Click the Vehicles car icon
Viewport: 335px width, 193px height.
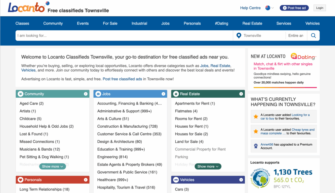pos(176,180)
